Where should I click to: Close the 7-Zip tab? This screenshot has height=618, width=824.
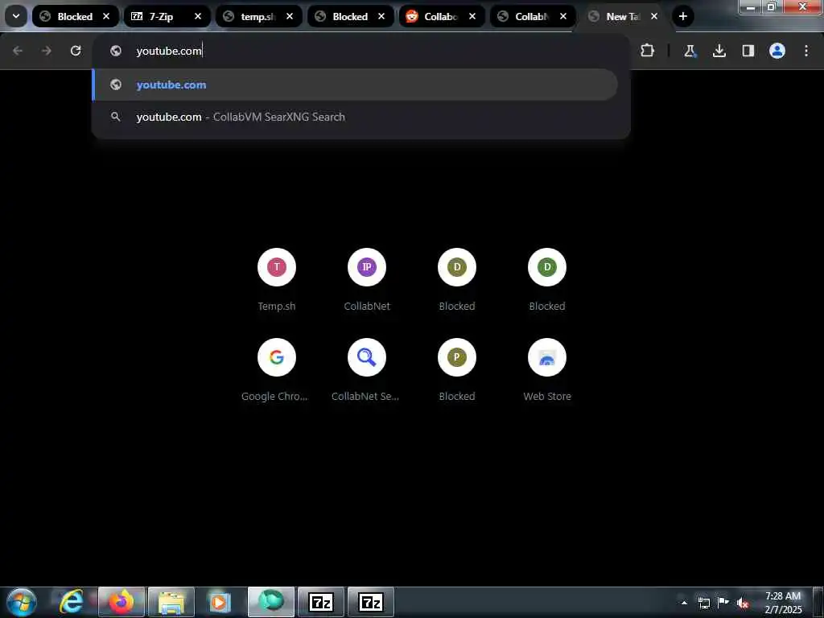pyautogui.click(x=198, y=16)
